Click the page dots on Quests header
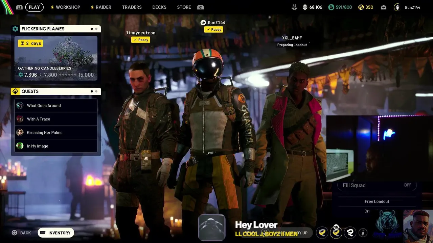 [x=94, y=91]
